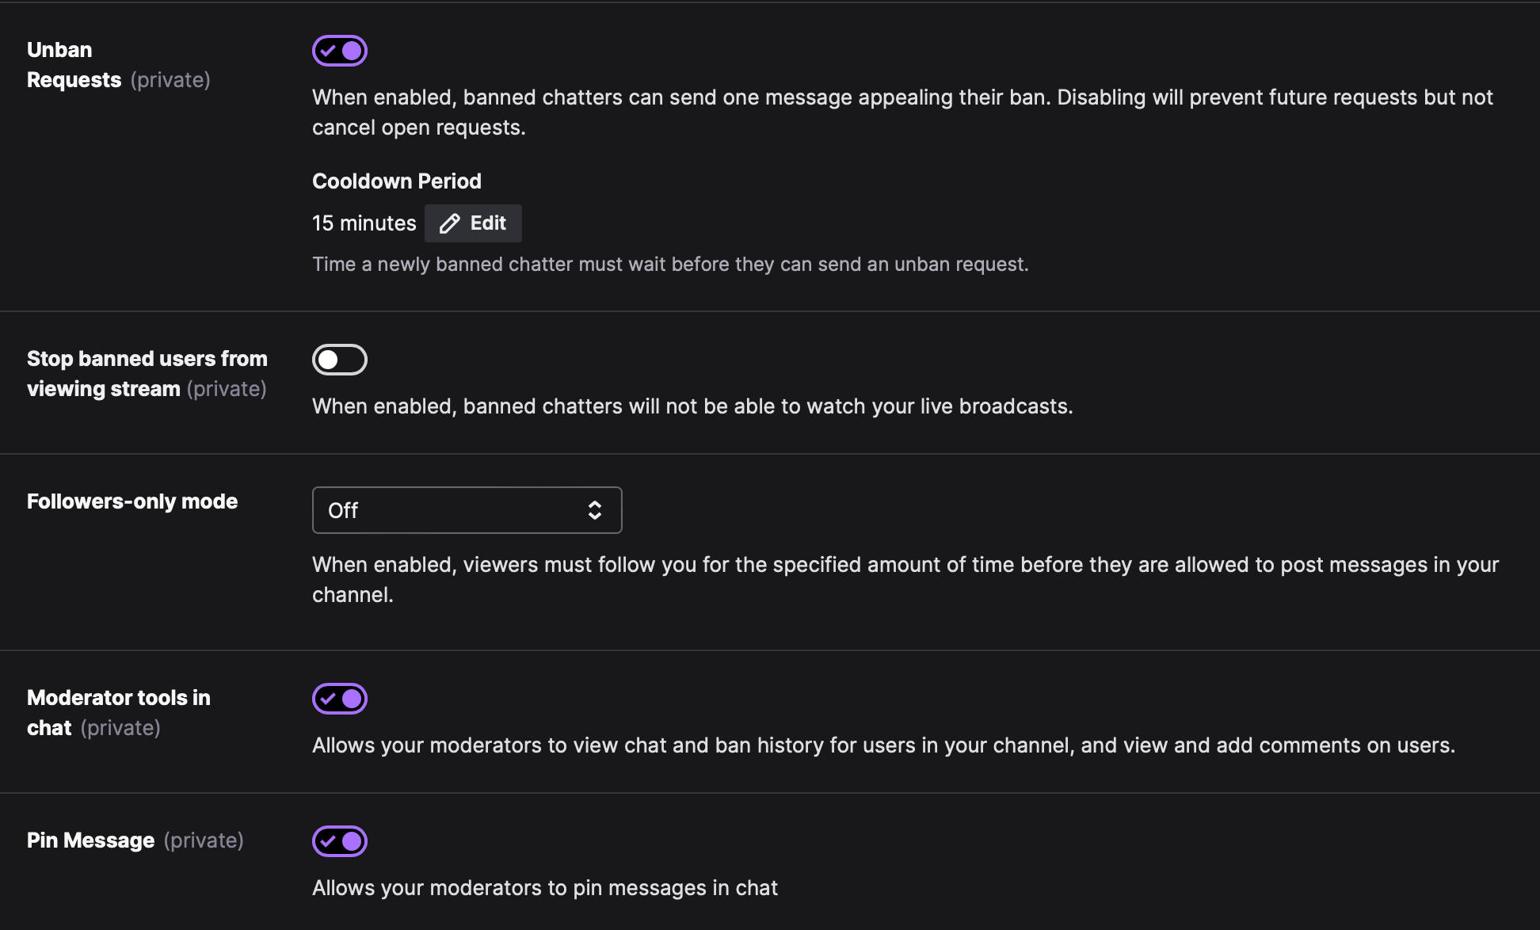Enable Stop banned users from viewing stream

(340, 360)
